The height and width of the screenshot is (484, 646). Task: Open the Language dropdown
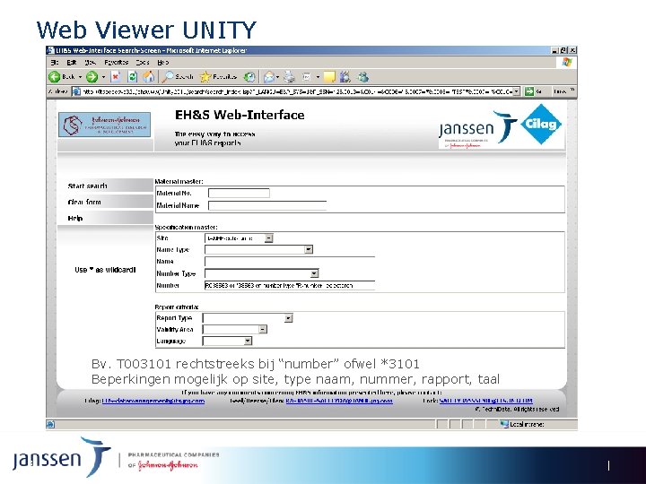248,341
